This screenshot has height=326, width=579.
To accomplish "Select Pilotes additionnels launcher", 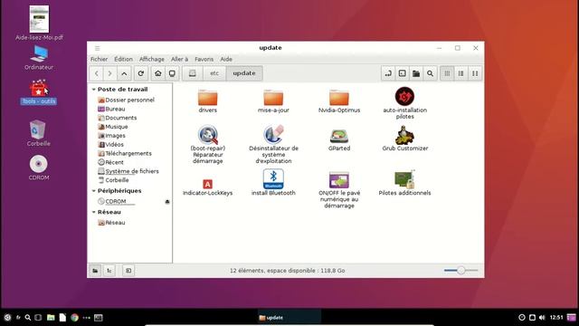I will (x=404, y=183).
